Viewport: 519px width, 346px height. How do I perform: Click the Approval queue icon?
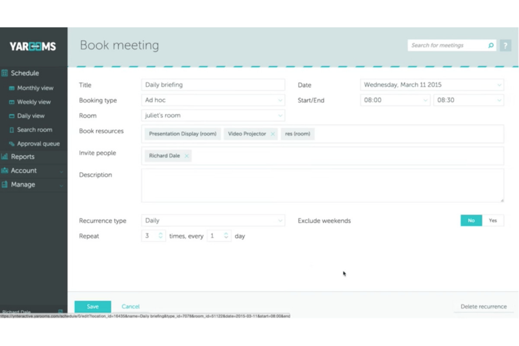click(12, 144)
